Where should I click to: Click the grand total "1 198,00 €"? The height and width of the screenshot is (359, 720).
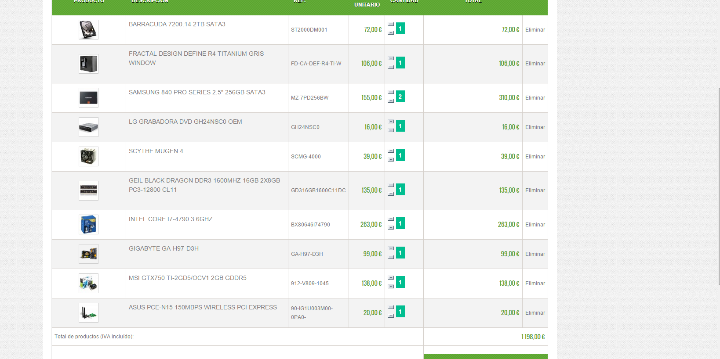coord(533,337)
